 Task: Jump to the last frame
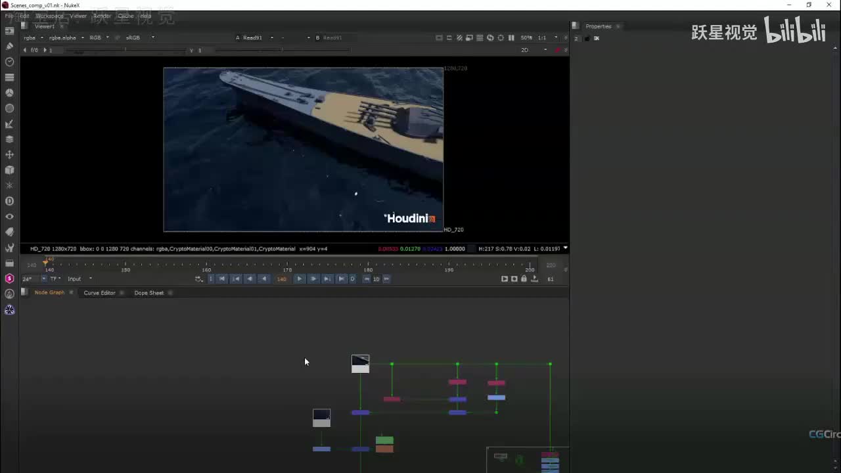(341, 279)
